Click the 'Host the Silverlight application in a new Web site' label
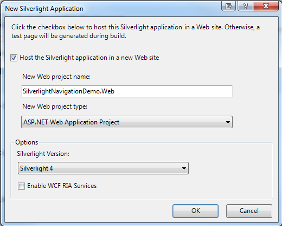 pyautogui.click(x=89, y=58)
